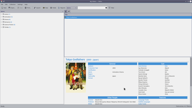The height and width of the screenshot is (108, 192).
Task: Click the entry details vertical scrollbar
Action: [191, 72]
